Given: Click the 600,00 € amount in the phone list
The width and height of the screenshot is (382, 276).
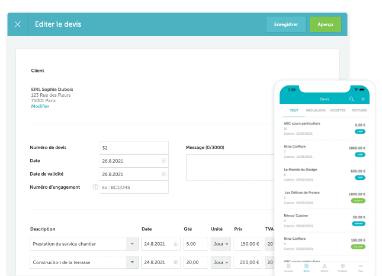Looking at the screenshot, I should [x=358, y=171].
